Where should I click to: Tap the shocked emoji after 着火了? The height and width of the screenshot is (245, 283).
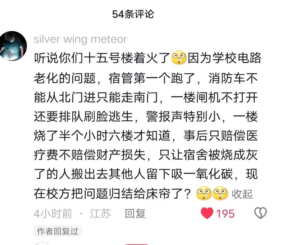click(x=178, y=58)
